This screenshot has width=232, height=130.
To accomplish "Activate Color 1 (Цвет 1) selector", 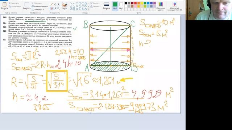I will click(x=115, y=6).
